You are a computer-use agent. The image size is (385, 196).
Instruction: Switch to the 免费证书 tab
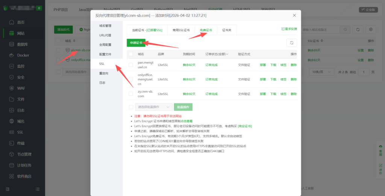[x=206, y=30]
